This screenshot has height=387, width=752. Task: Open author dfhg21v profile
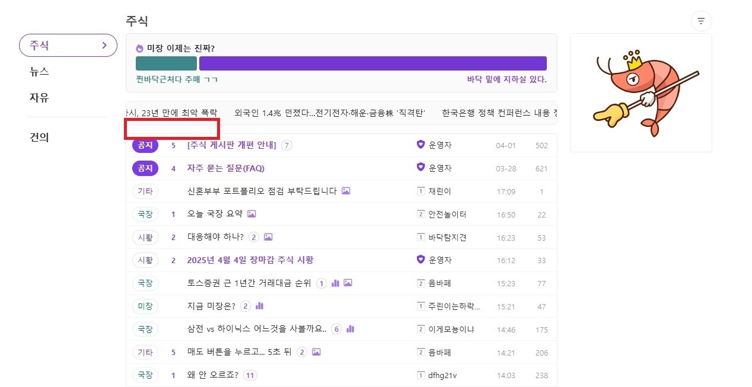coord(443,375)
